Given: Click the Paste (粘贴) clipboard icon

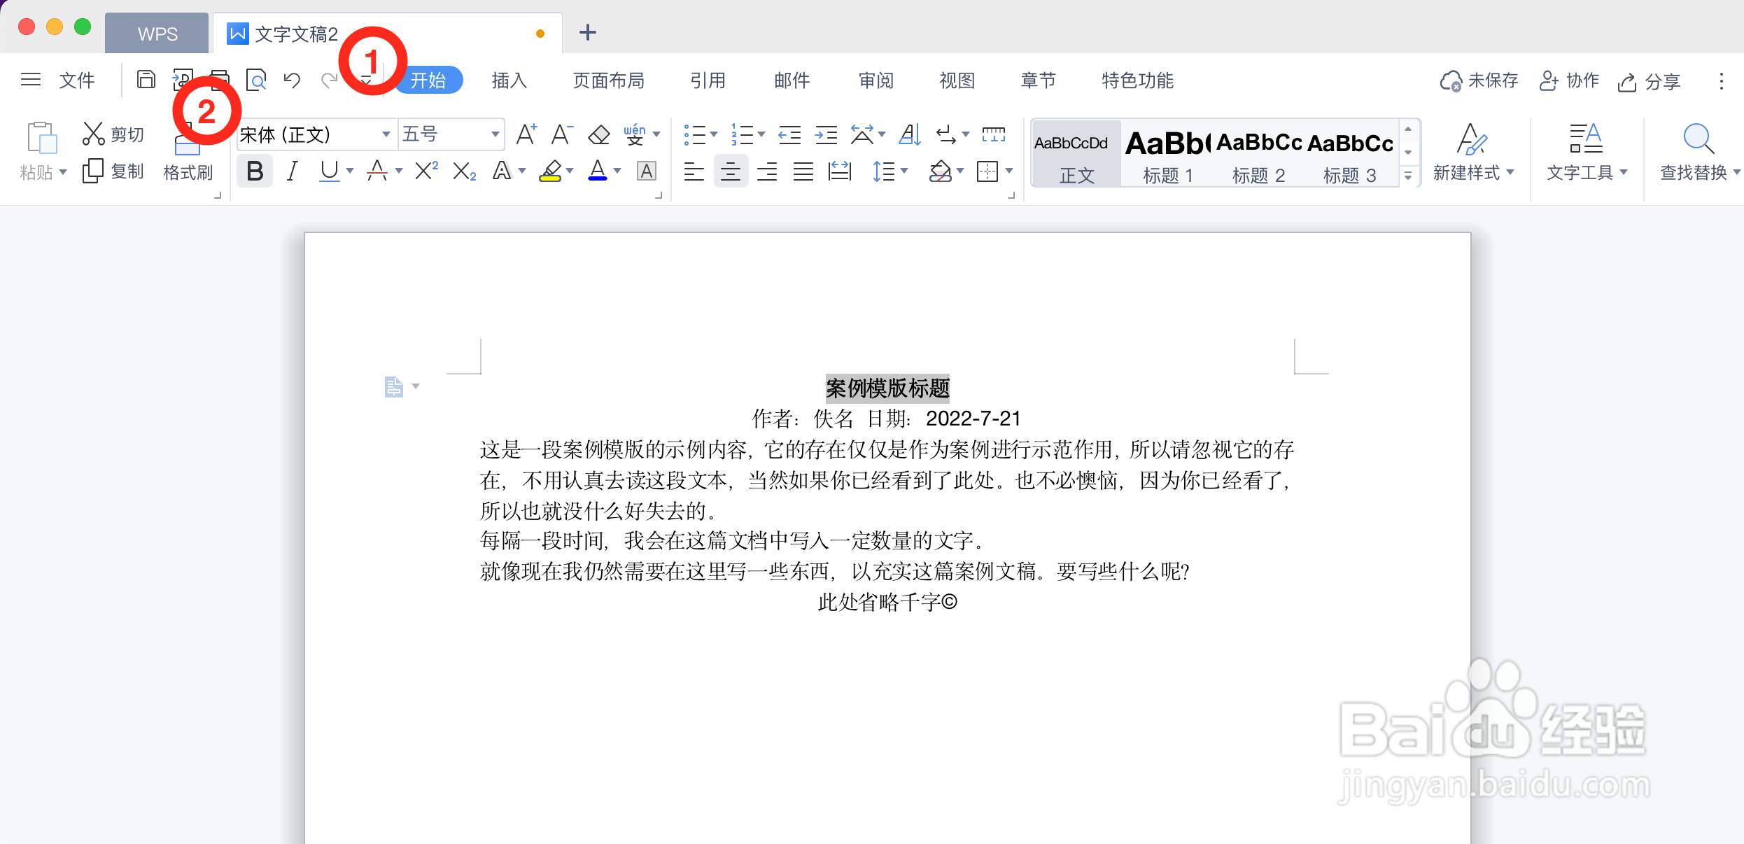Looking at the screenshot, I should click(41, 137).
